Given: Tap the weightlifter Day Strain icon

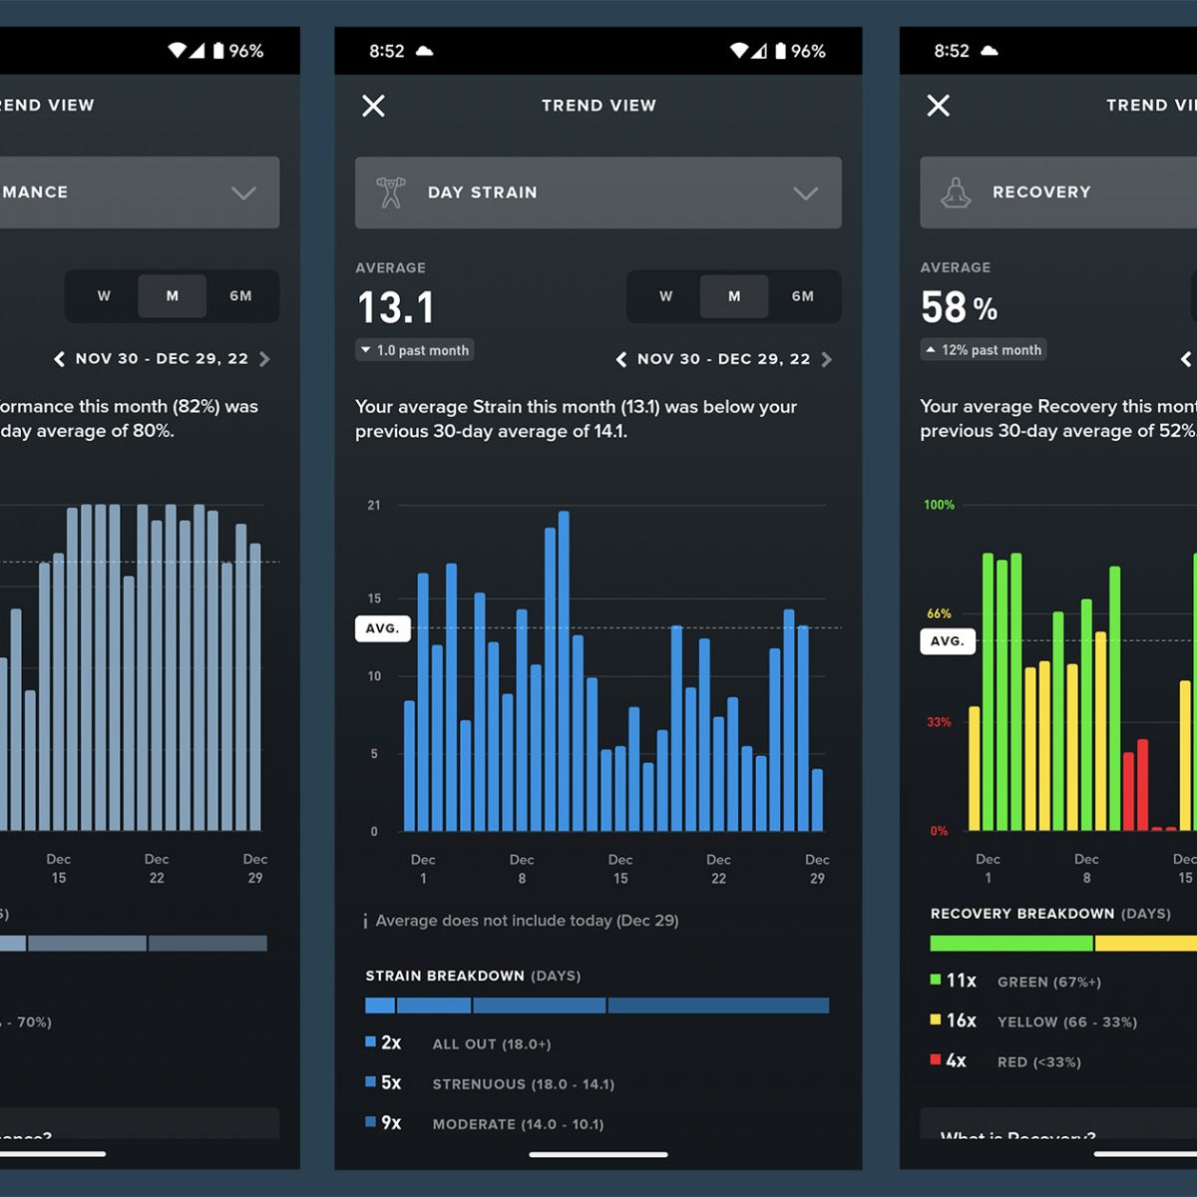Looking at the screenshot, I should (391, 193).
